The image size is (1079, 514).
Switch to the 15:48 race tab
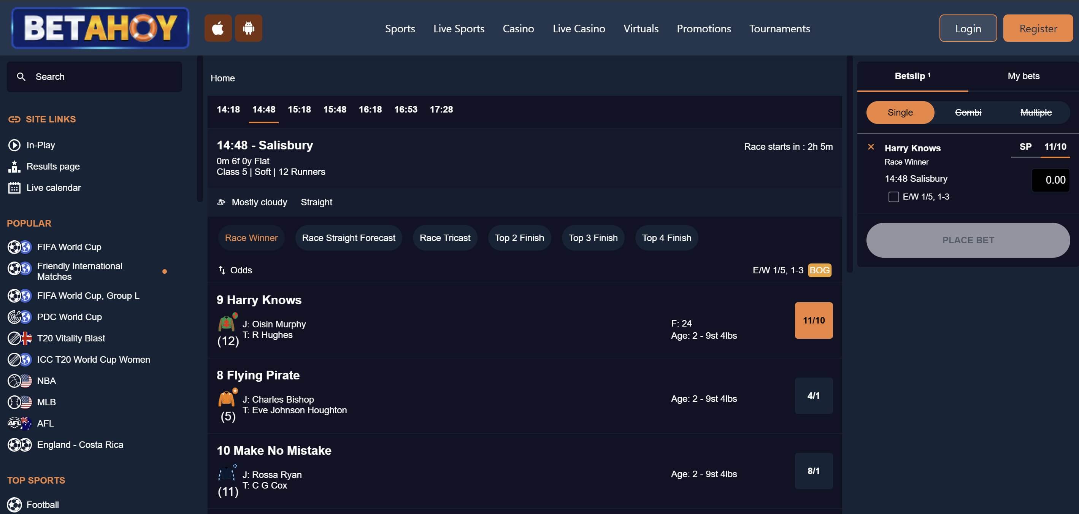pos(335,110)
